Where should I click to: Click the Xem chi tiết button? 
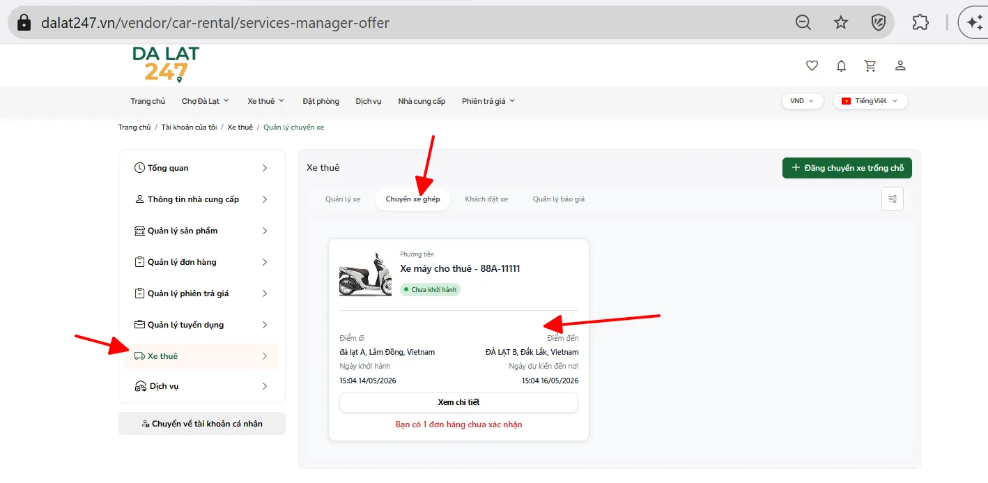click(x=458, y=403)
